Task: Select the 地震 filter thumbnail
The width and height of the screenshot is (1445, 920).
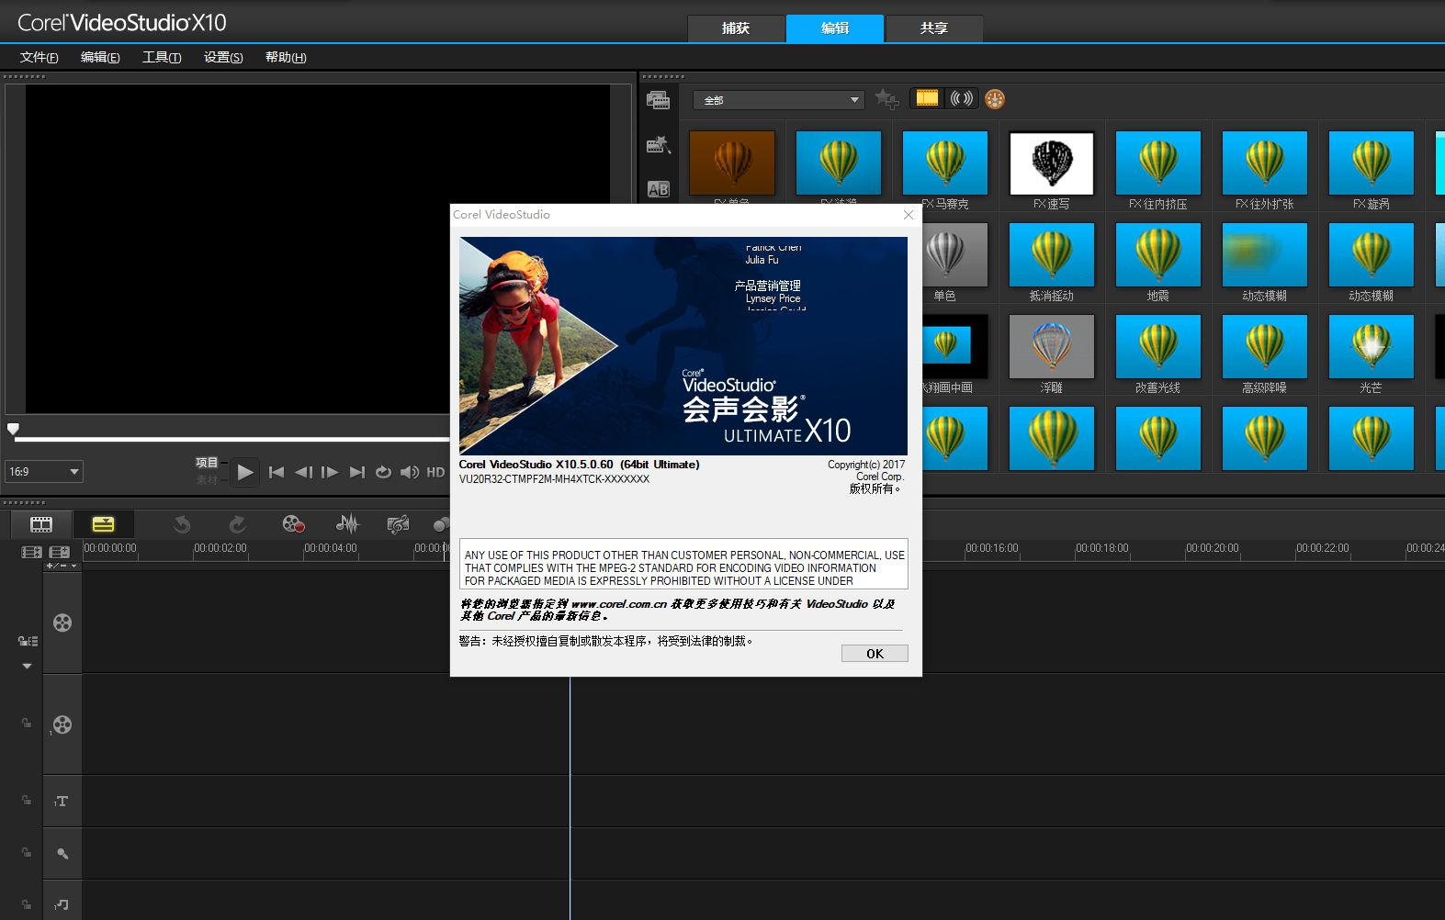Action: 1158,255
